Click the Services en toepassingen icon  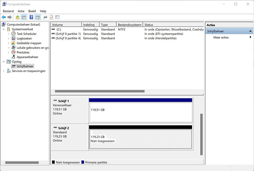pyautogui.click(x=9, y=71)
